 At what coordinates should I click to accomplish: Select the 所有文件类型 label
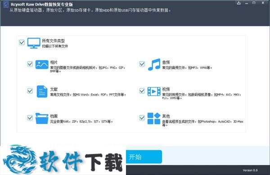tap(54, 41)
